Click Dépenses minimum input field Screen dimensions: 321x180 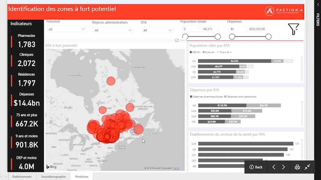click(237, 29)
